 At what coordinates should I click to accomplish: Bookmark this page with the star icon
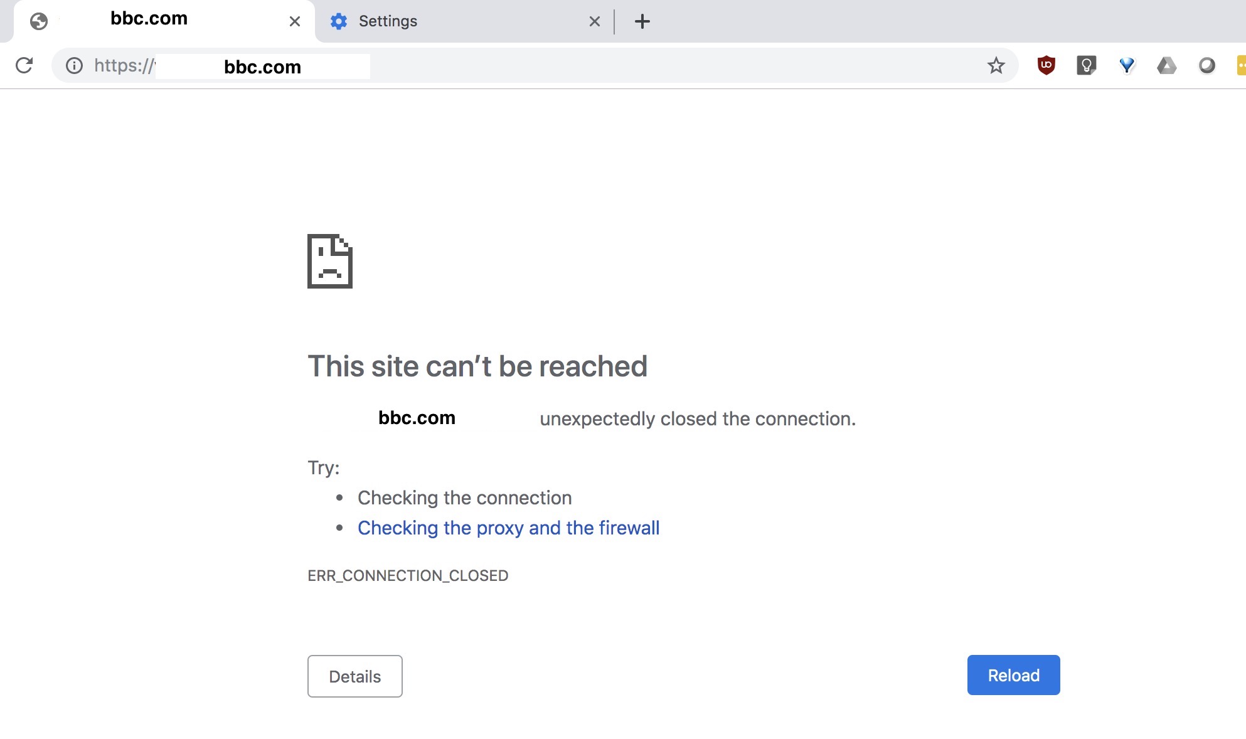996,65
